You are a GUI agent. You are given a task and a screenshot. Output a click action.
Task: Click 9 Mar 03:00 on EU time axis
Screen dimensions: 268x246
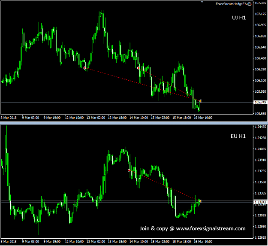point(30,242)
